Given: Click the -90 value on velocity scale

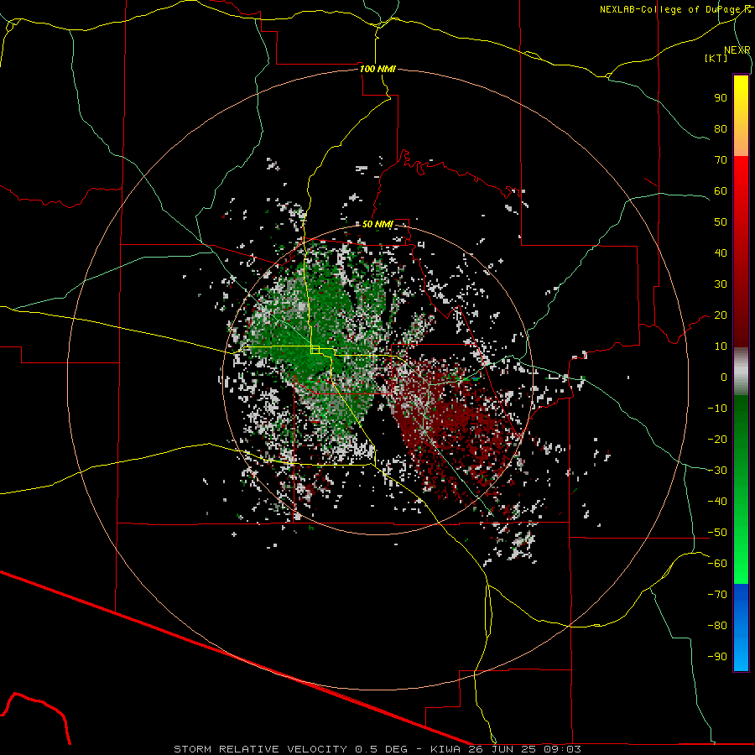Looking at the screenshot, I should pos(717,657).
